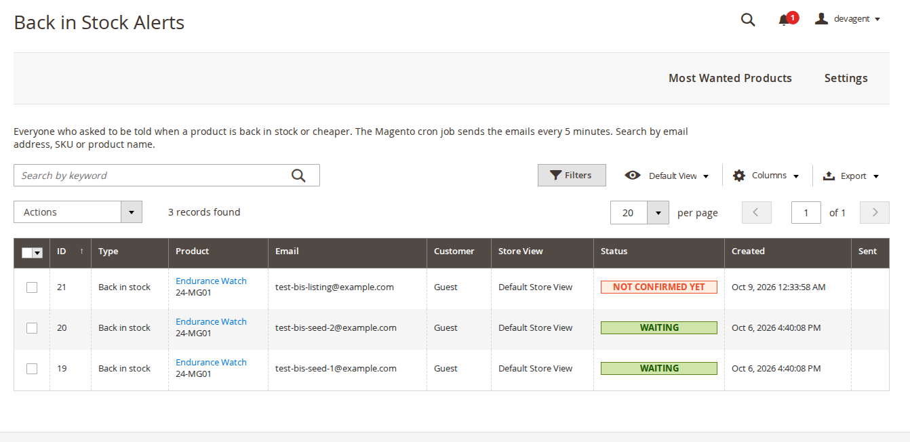Open the magnifier search icon in header

(748, 20)
